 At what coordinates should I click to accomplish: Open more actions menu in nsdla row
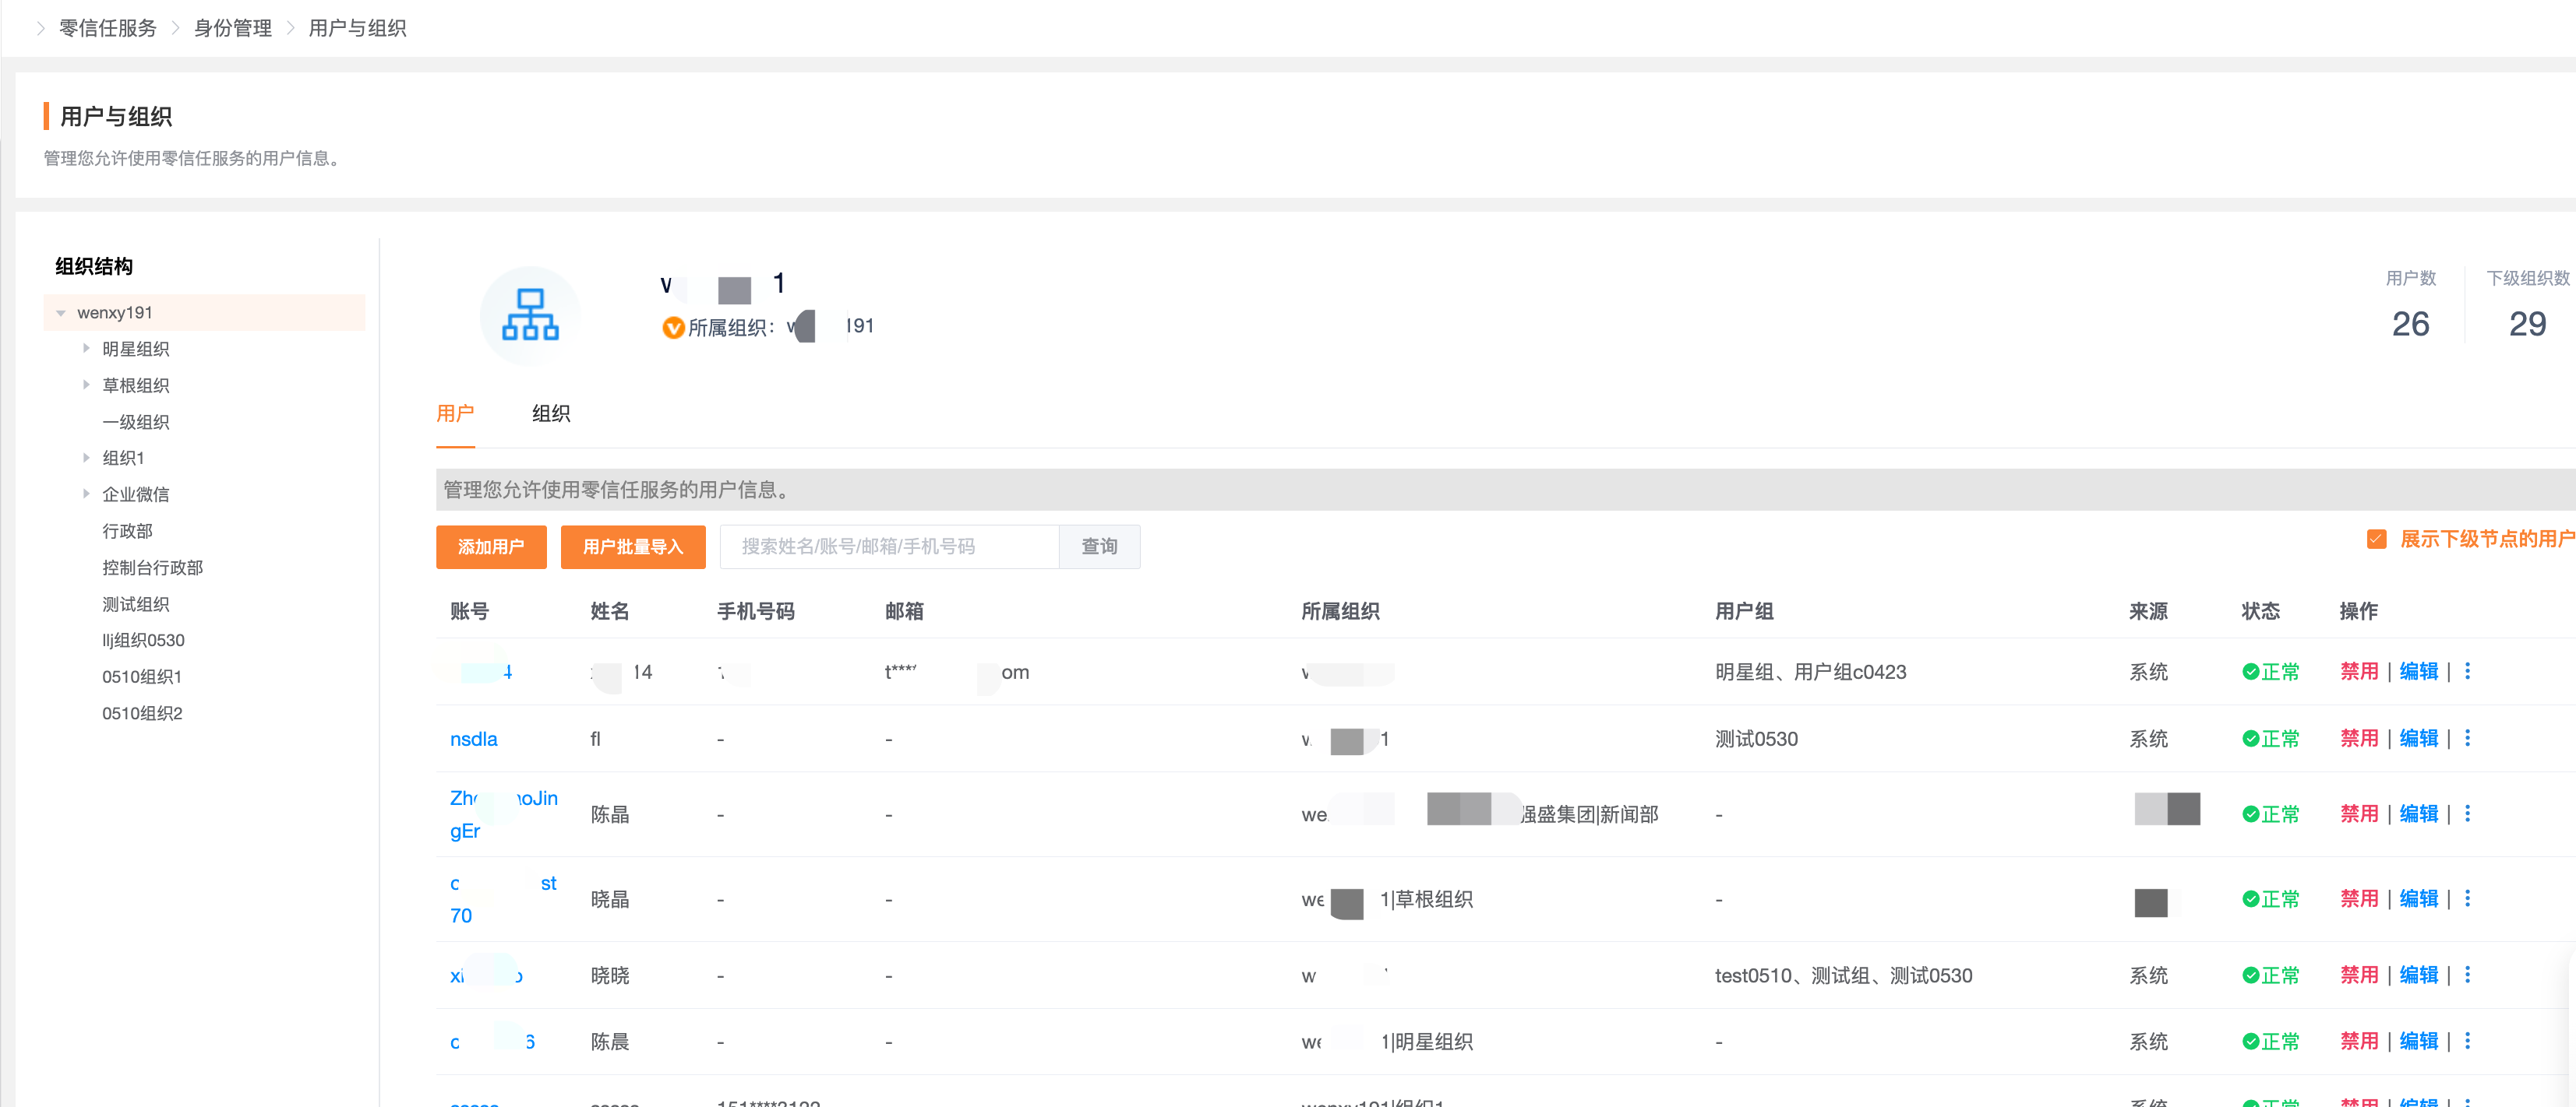2467,738
